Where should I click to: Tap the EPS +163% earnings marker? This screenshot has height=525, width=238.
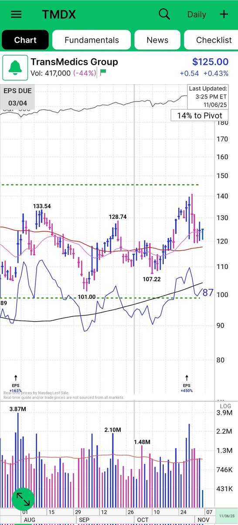click(x=16, y=384)
